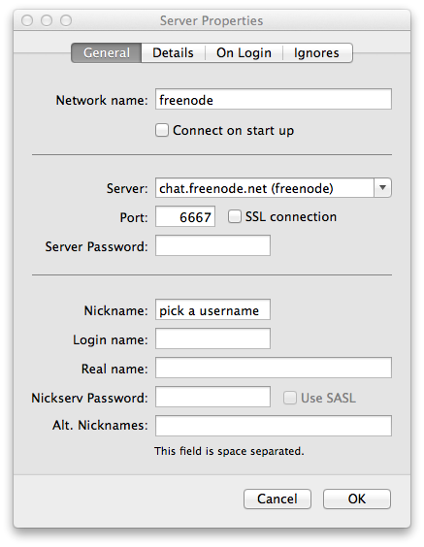The width and height of the screenshot is (424, 547).
Task: Expand the Server dropdown arrow
Action: (x=382, y=188)
